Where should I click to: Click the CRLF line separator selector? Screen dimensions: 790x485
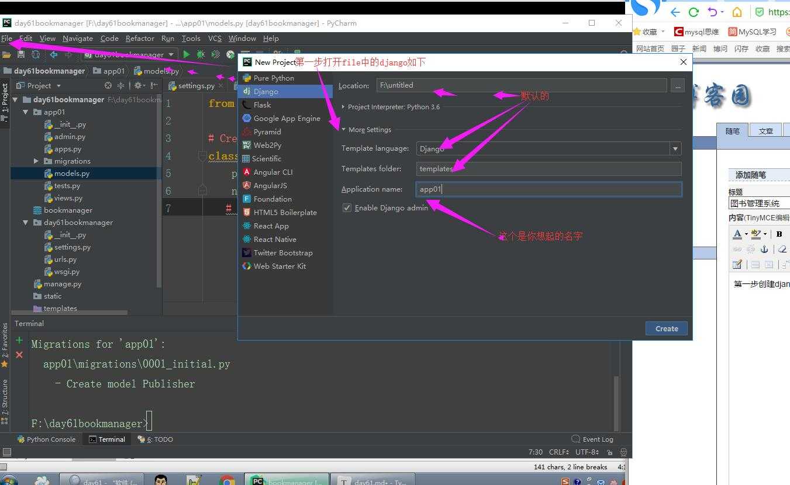tap(559, 452)
